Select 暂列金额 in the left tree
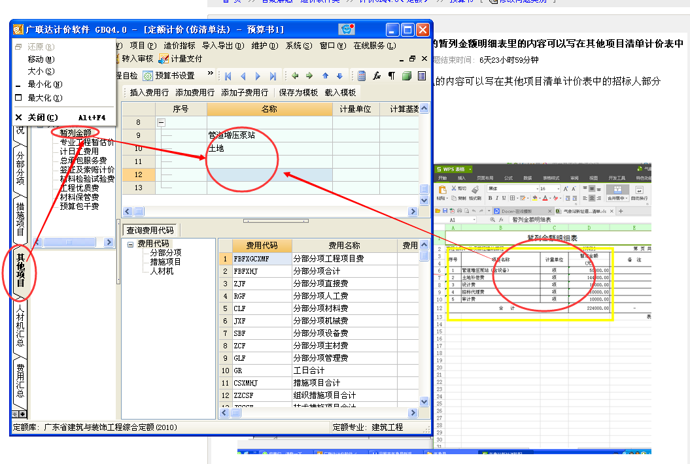This screenshot has height=464, width=690. (x=76, y=133)
